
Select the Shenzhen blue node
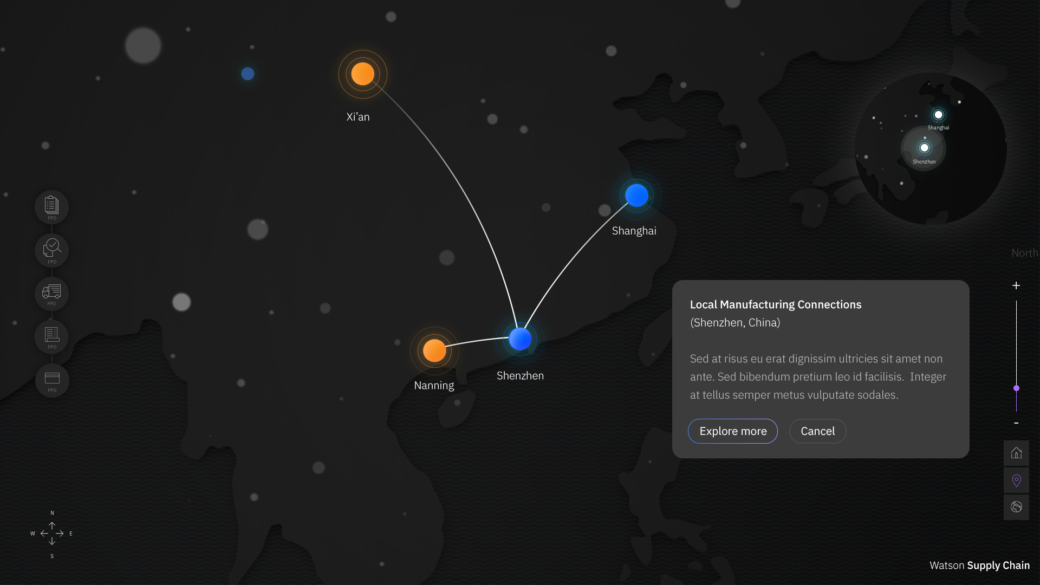point(520,339)
